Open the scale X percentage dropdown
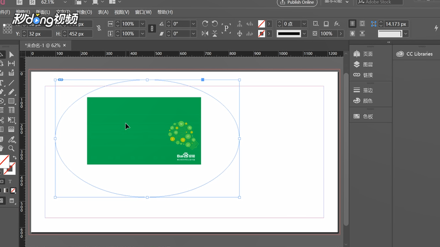 (x=143, y=24)
